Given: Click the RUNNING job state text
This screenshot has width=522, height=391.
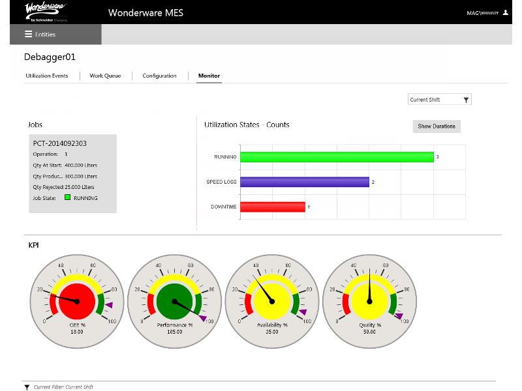Looking at the screenshot, I should (x=85, y=198).
